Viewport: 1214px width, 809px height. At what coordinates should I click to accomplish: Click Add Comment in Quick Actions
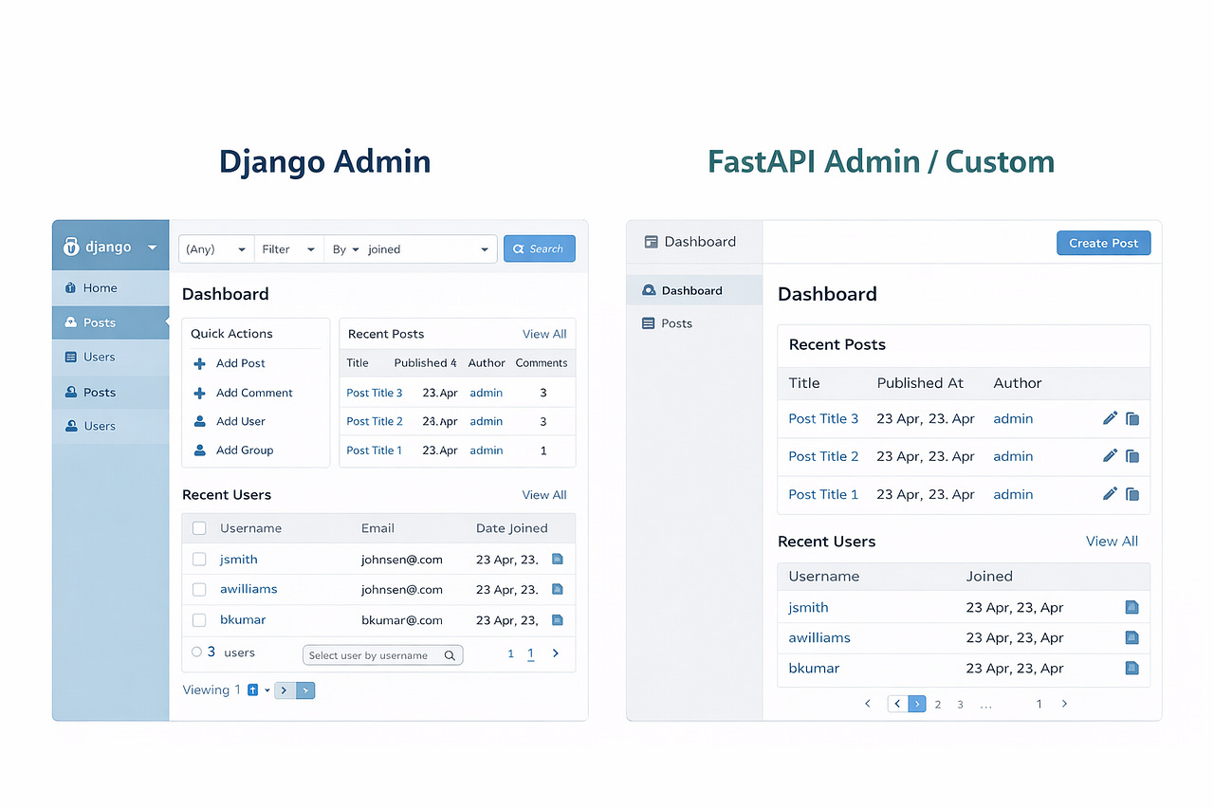pos(254,393)
